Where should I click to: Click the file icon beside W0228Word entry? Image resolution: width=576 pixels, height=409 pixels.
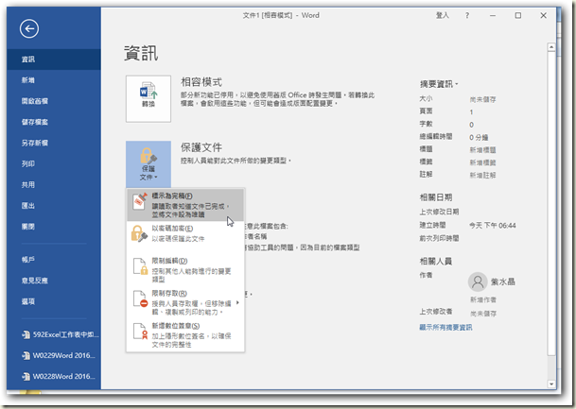[26, 376]
